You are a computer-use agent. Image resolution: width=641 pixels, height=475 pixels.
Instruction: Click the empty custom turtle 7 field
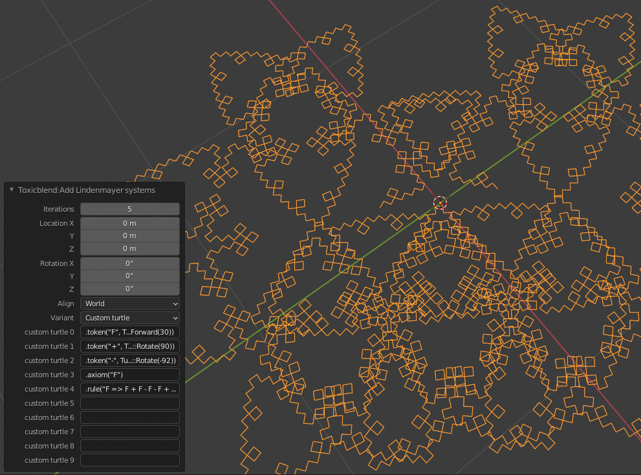pyautogui.click(x=129, y=432)
